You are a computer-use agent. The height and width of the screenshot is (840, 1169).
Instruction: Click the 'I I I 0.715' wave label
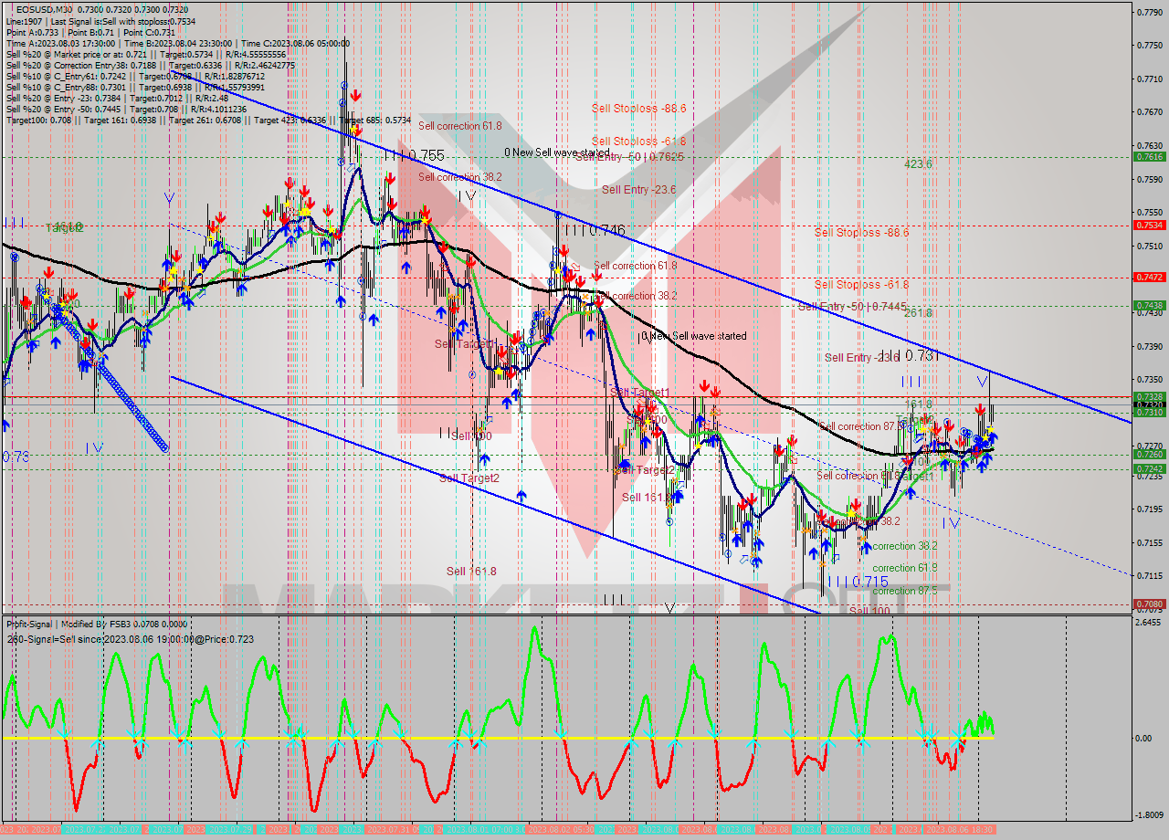tap(857, 582)
